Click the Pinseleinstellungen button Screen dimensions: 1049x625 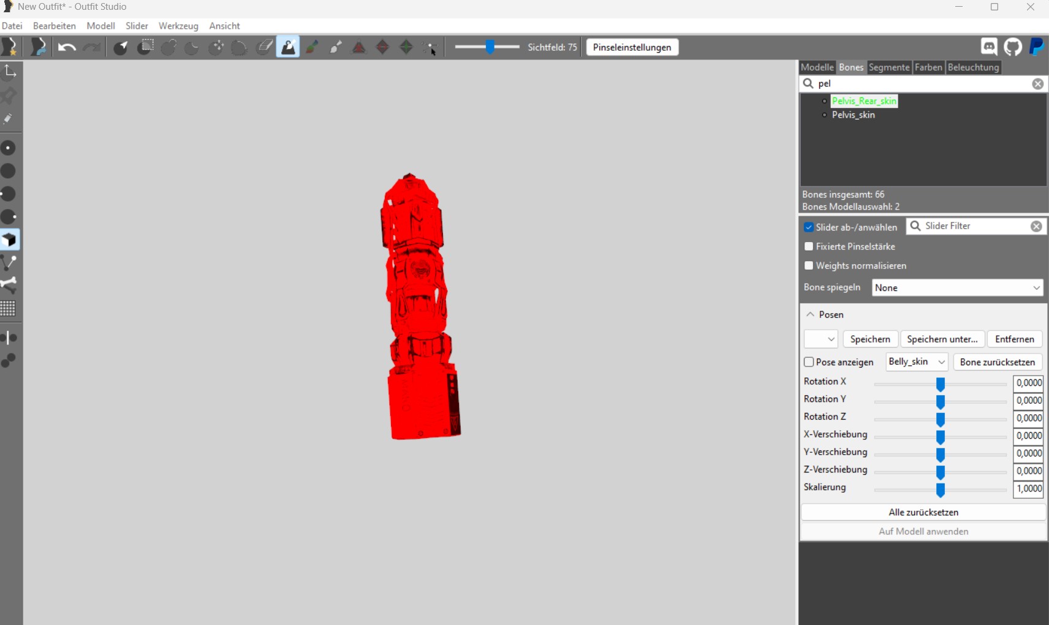point(632,47)
